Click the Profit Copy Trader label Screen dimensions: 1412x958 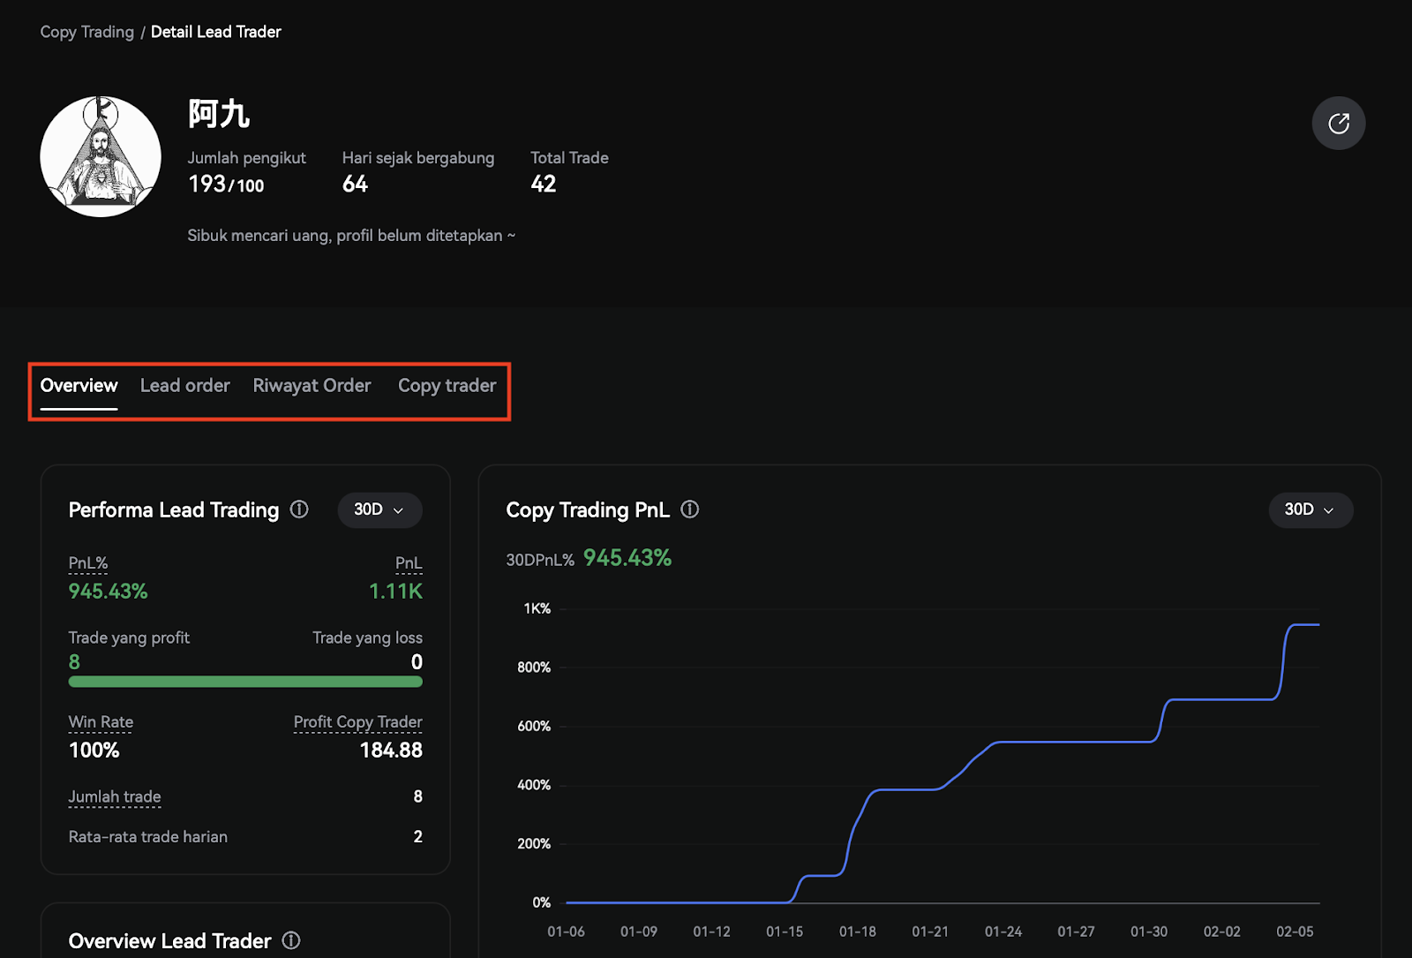(357, 722)
